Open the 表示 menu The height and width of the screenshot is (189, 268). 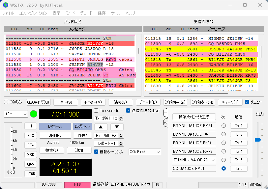pyautogui.click(x=56, y=13)
